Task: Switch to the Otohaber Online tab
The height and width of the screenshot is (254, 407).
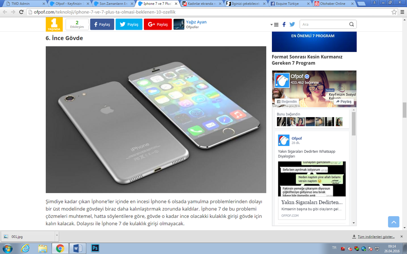Action: click(x=332, y=4)
